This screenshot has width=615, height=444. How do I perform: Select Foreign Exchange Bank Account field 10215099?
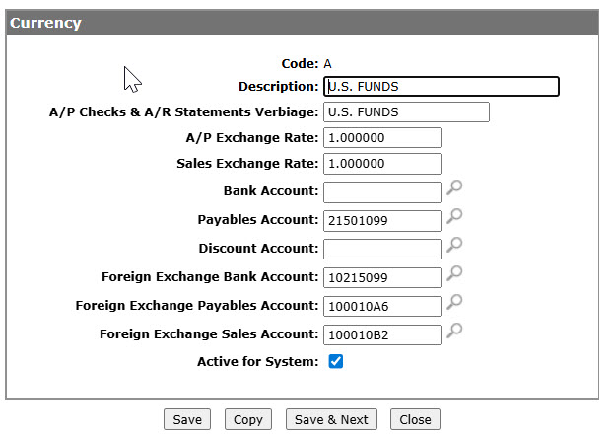pyautogui.click(x=382, y=278)
